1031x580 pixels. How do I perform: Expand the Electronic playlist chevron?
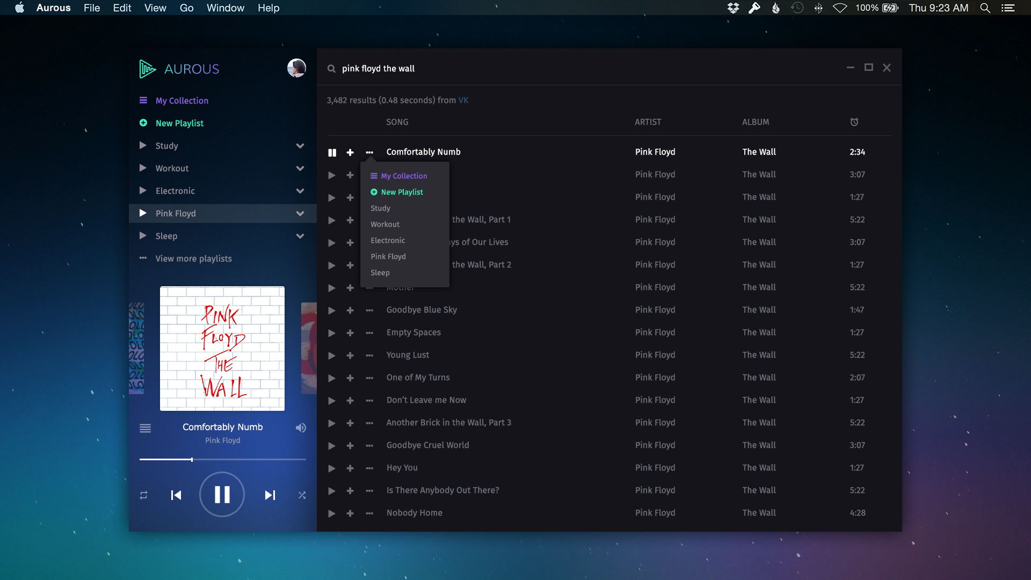pyautogui.click(x=300, y=191)
